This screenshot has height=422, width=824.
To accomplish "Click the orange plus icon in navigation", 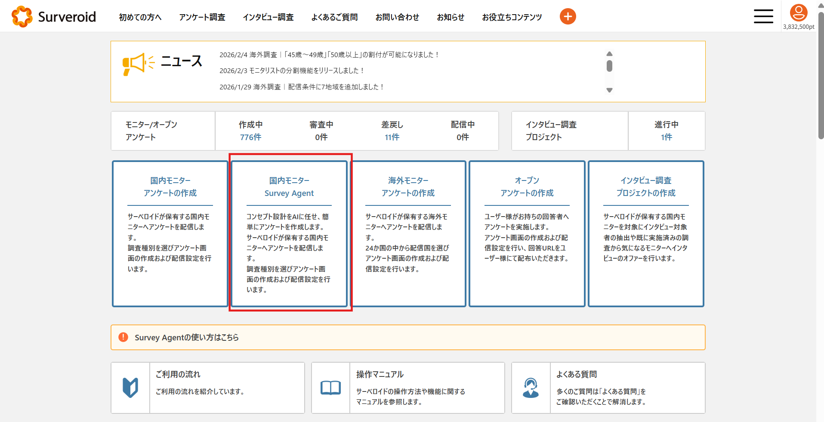I will click(568, 17).
